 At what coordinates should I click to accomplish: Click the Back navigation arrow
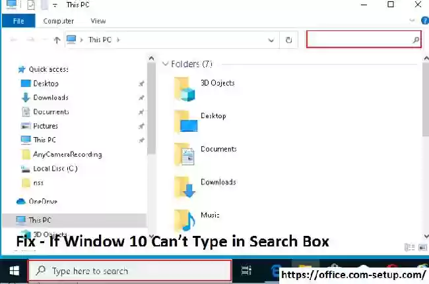coord(14,40)
